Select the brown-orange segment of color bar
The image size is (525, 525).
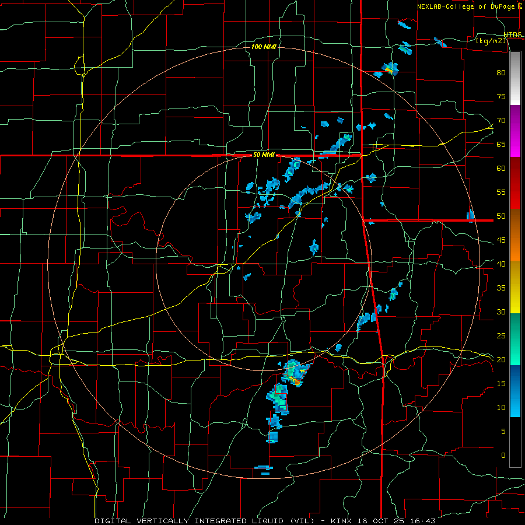point(515,235)
